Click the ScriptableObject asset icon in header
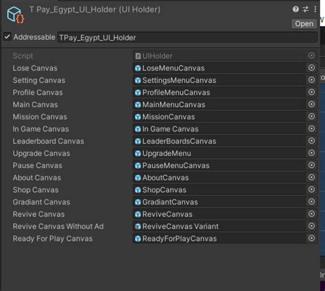 (15, 15)
